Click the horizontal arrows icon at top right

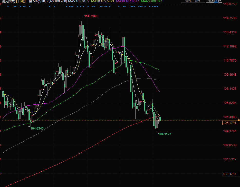click(x=220, y=1)
